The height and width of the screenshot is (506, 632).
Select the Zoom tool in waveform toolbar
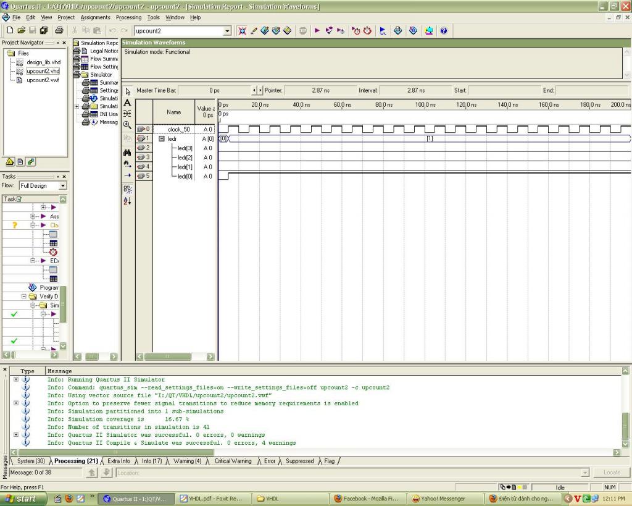(127, 124)
